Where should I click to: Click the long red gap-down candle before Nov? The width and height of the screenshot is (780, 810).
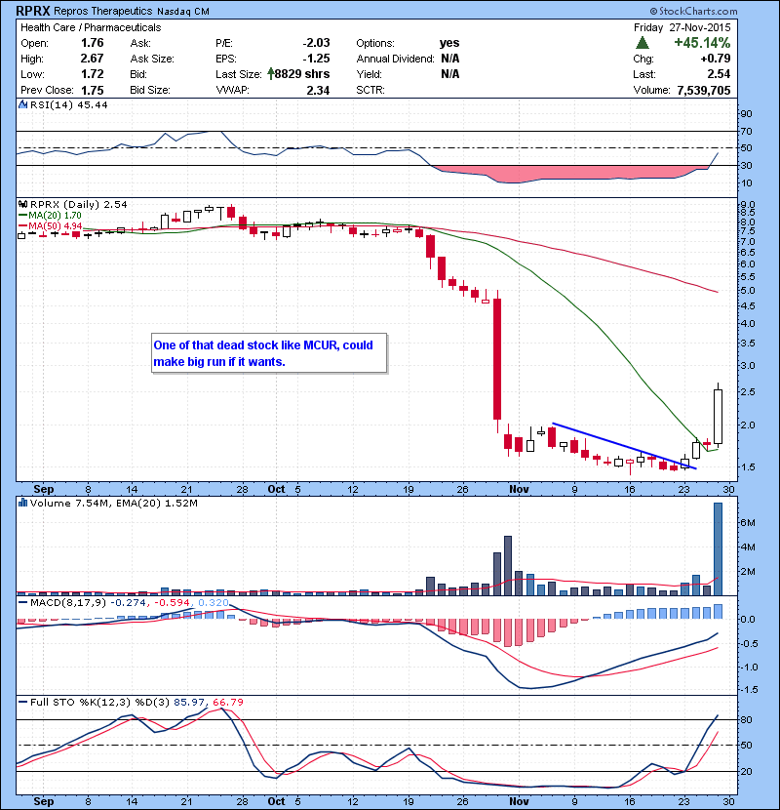pos(496,358)
